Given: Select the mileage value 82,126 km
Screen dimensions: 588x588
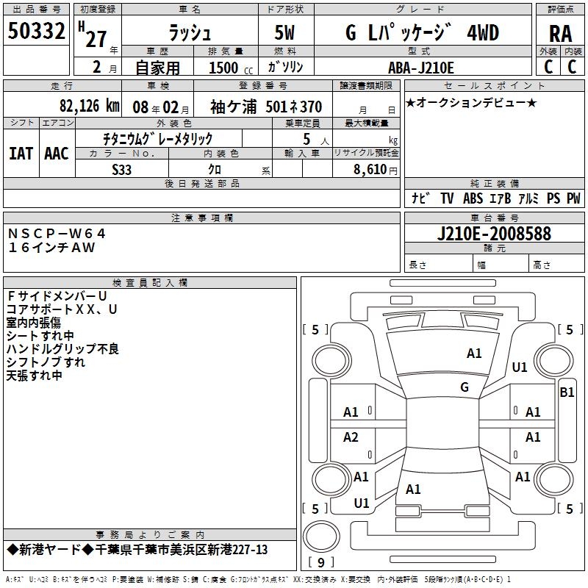Looking at the screenshot, I should (89, 107).
